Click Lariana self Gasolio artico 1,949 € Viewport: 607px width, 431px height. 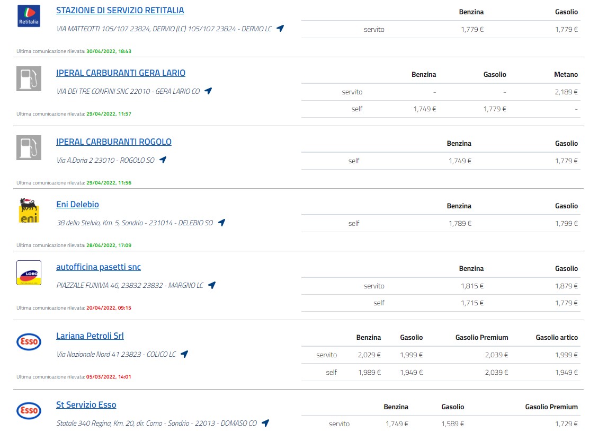pos(566,373)
